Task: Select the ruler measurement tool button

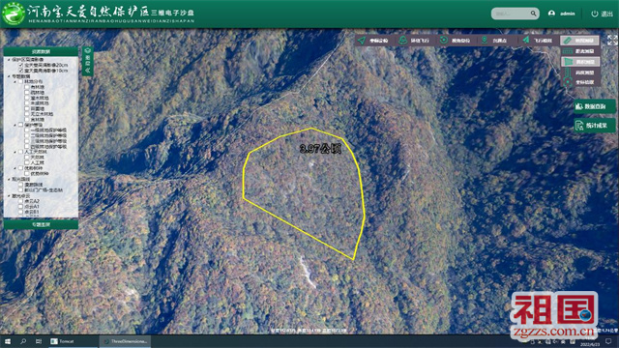Action: point(579,41)
